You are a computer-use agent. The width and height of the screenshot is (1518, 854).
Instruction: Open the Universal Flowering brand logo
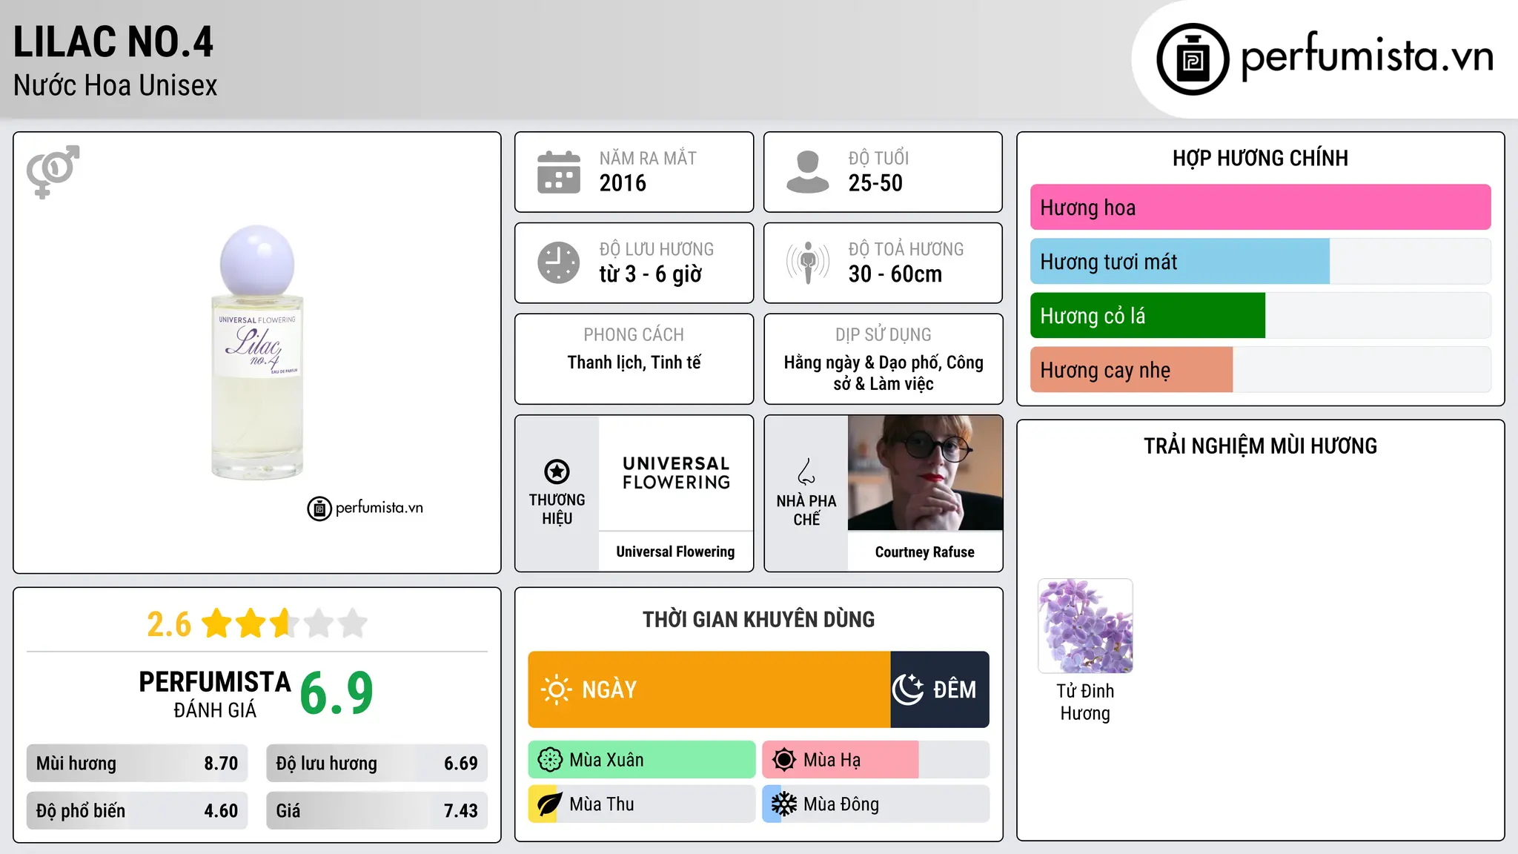(676, 473)
